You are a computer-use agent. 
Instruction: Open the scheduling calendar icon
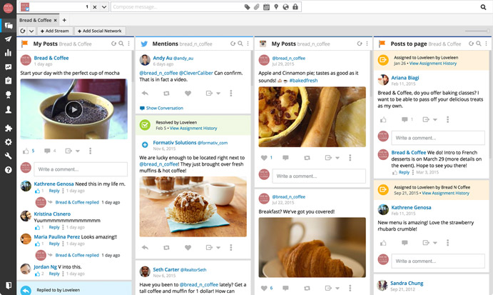click(x=266, y=7)
